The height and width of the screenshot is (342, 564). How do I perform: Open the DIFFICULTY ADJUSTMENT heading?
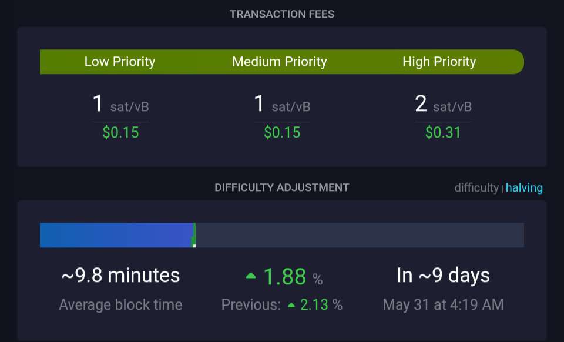pyautogui.click(x=281, y=187)
